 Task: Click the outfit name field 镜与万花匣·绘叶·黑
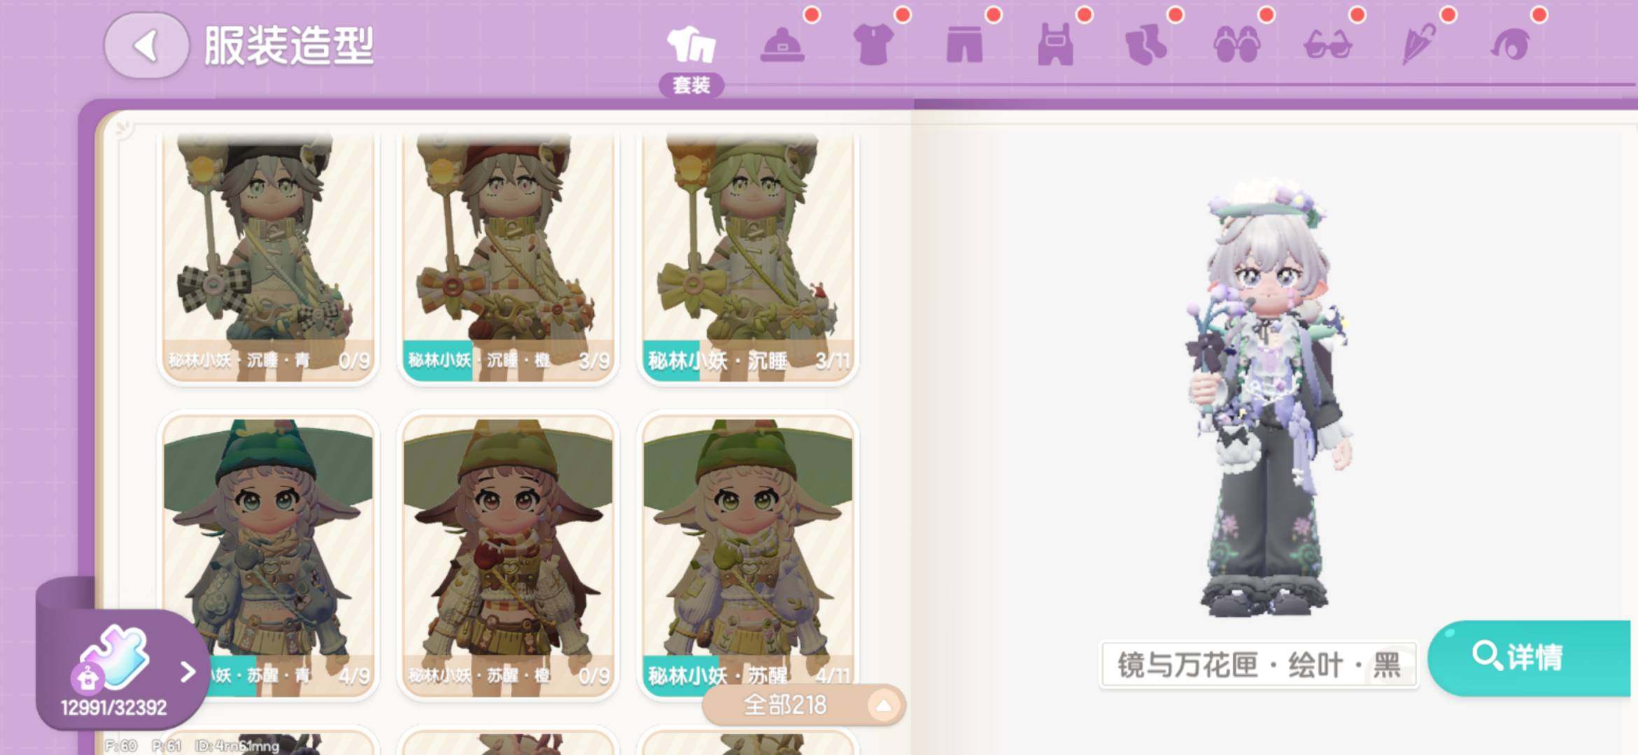tap(1259, 665)
